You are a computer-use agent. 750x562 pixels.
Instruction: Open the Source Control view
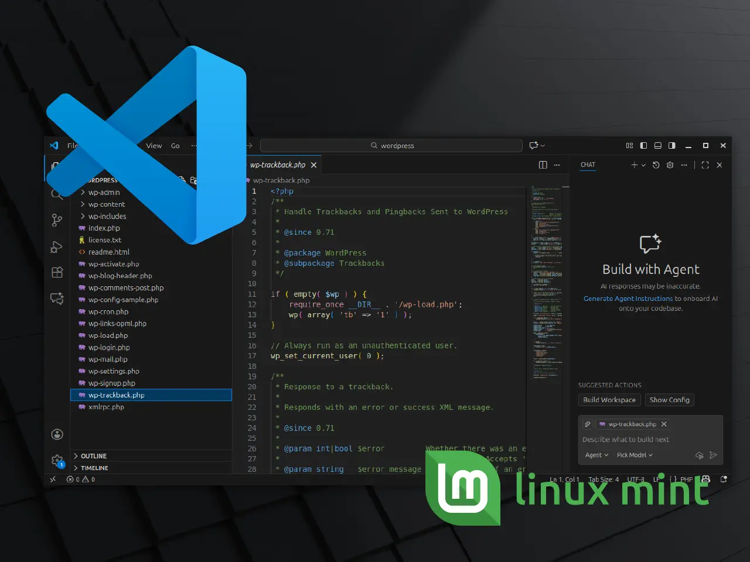click(57, 220)
